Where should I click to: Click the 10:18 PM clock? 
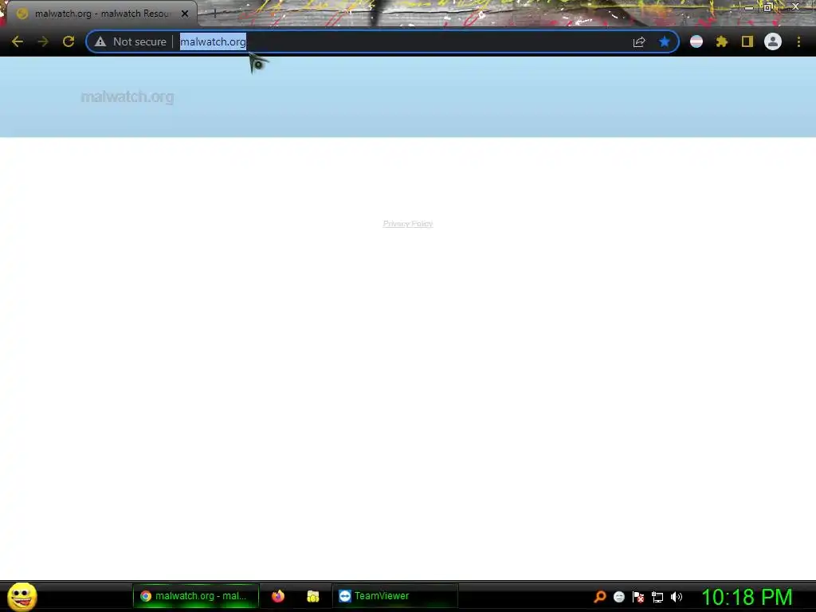pos(747,597)
